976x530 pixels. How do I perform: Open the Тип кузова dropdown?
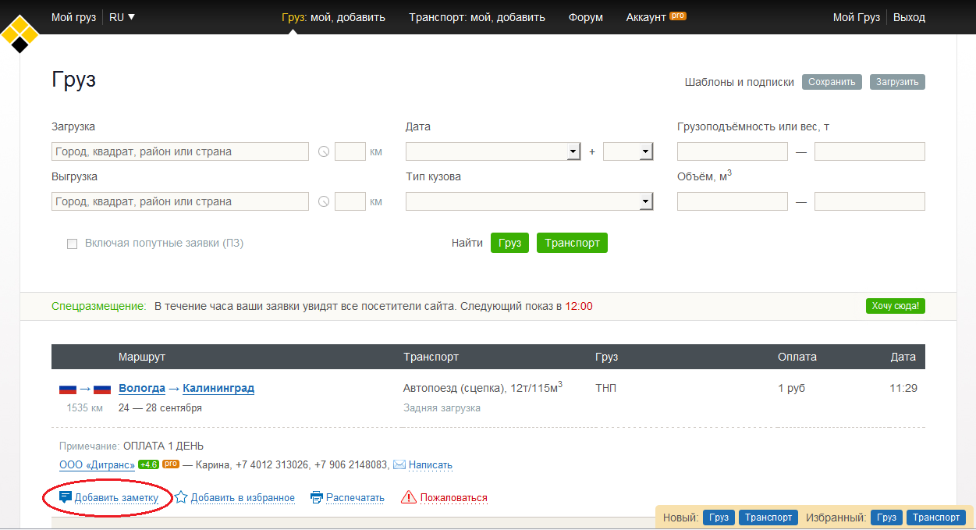tap(645, 201)
